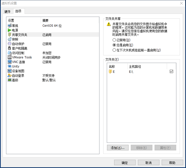Viewport: 186px width, 168px height.
Task: Click the 自动登录 user key icon
Action: click(10, 76)
